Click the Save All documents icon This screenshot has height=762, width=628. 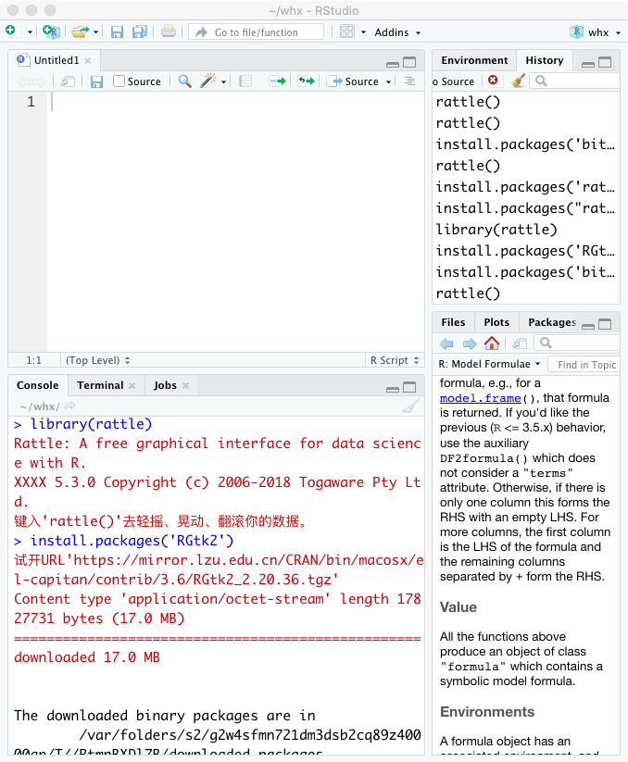point(140,32)
